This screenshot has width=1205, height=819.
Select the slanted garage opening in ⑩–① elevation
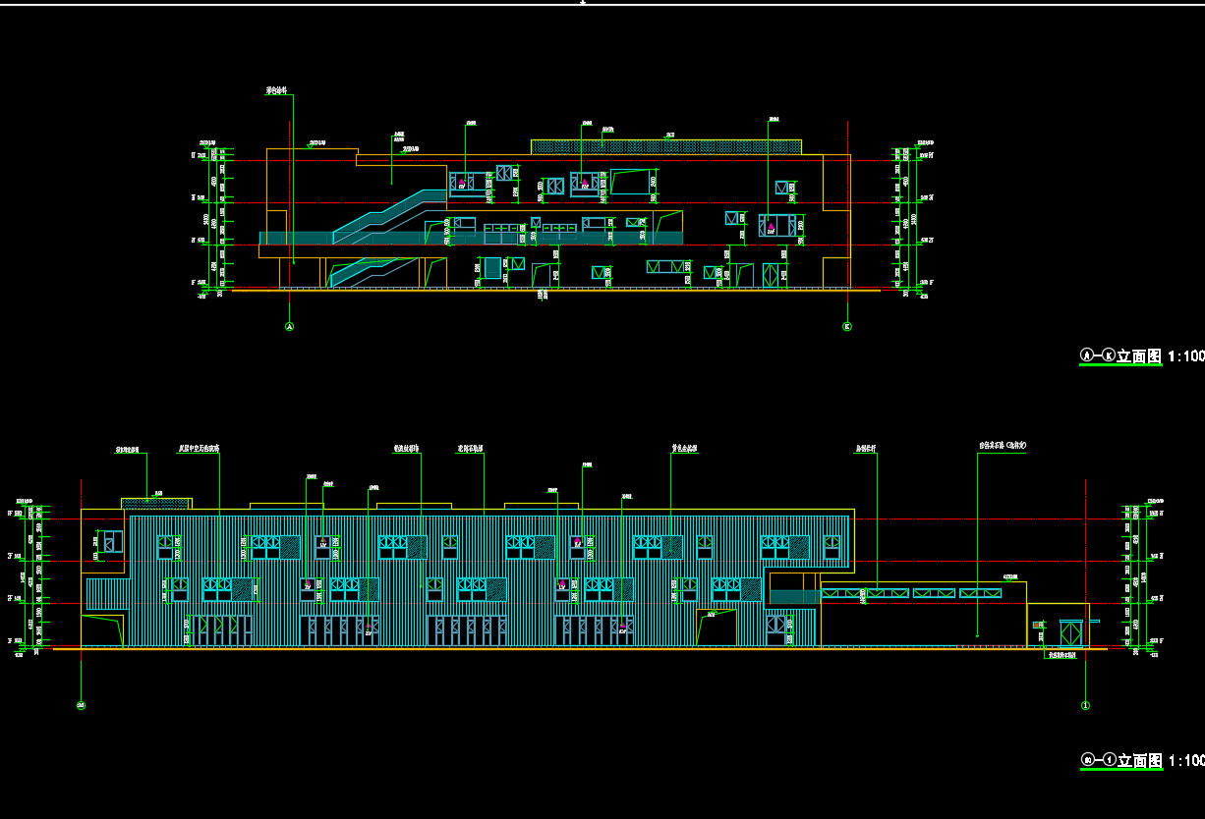pyautogui.click(x=716, y=628)
